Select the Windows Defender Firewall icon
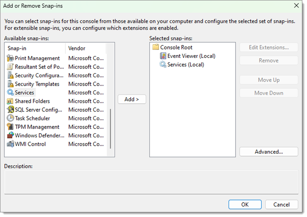The image size is (307, 217). (x=10, y=136)
